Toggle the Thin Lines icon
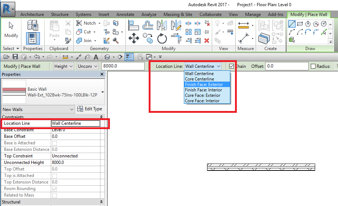 (129, 57)
